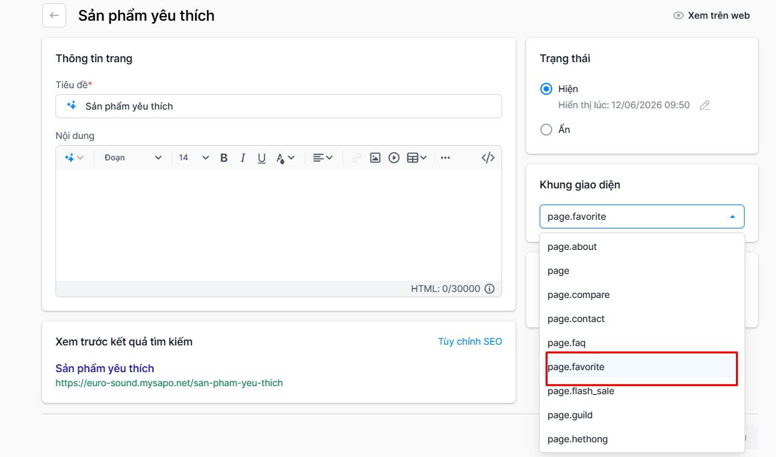
Task: Choose page.about template option
Action: tap(642, 247)
